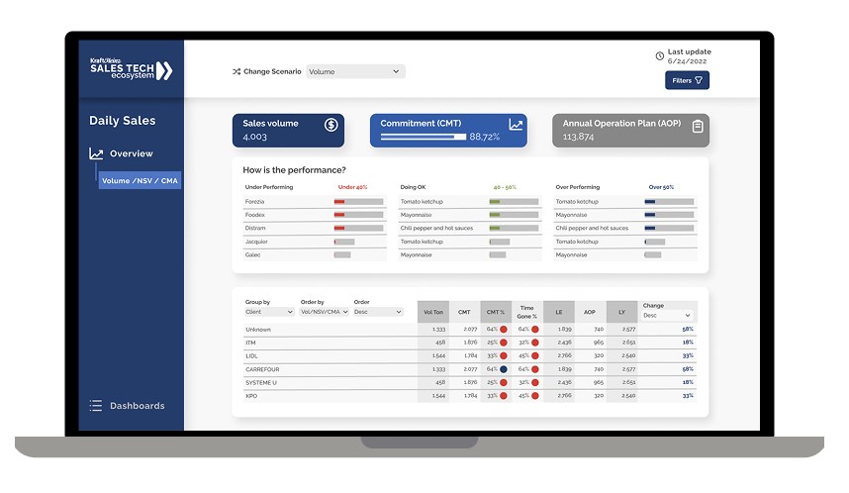Click the shuffle icon beside Change Scenario
This screenshot has height=493, width=849.
tap(236, 71)
